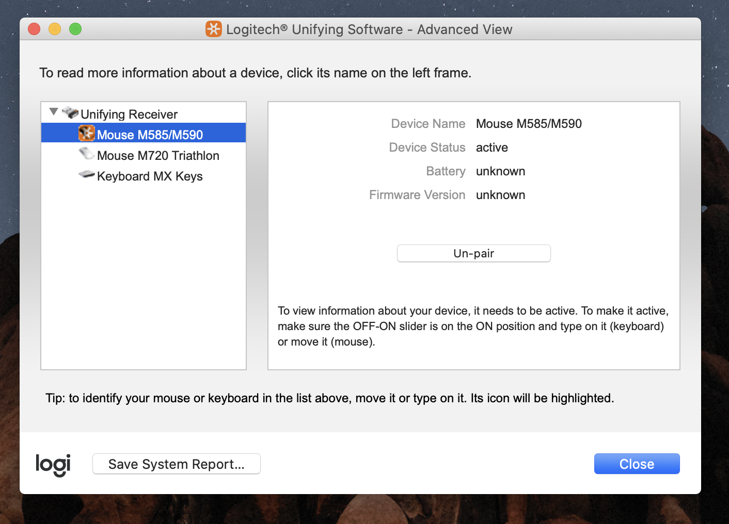Click the Device Status value active
Viewport: 729px width, 524px height.
pos(492,148)
